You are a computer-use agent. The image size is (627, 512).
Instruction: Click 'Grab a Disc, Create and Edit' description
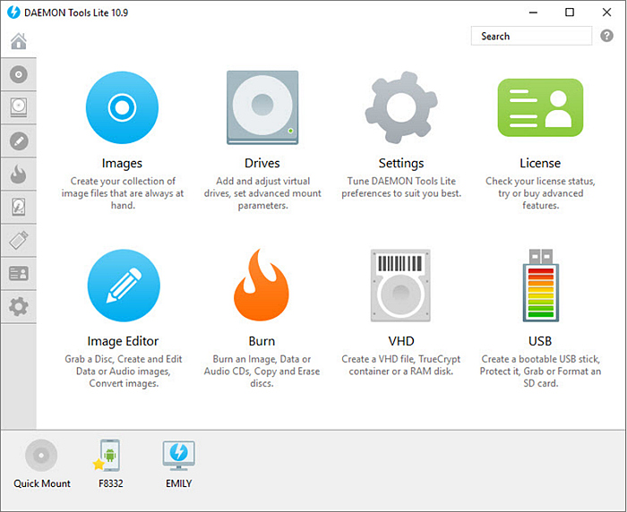click(124, 371)
